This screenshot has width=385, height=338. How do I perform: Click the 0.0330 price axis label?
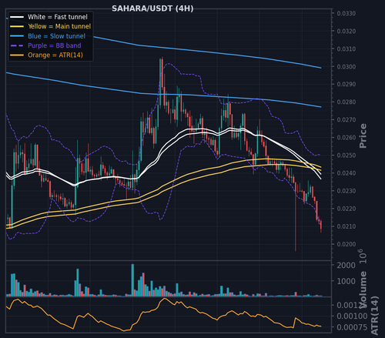(x=346, y=14)
